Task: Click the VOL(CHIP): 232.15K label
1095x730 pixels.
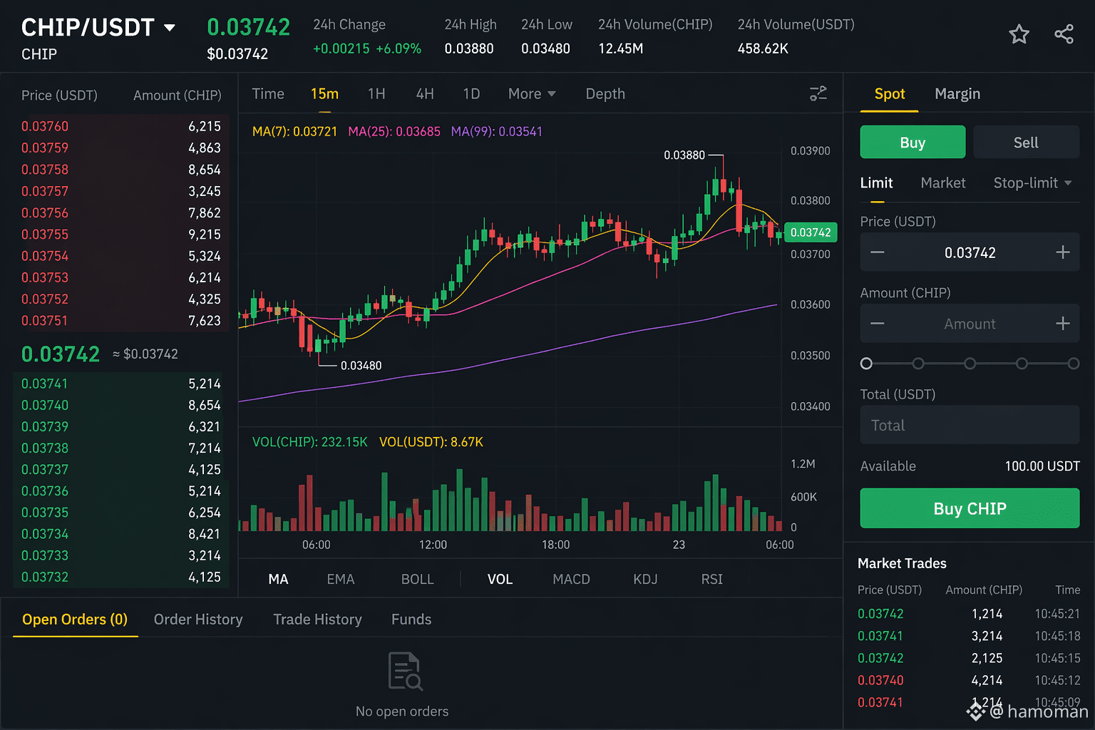Action: (310, 442)
